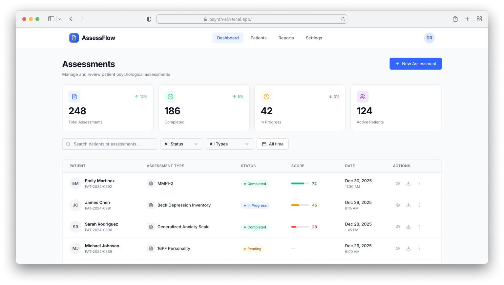Switch to the Patients tab
The width and height of the screenshot is (504, 285).
coord(258,38)
